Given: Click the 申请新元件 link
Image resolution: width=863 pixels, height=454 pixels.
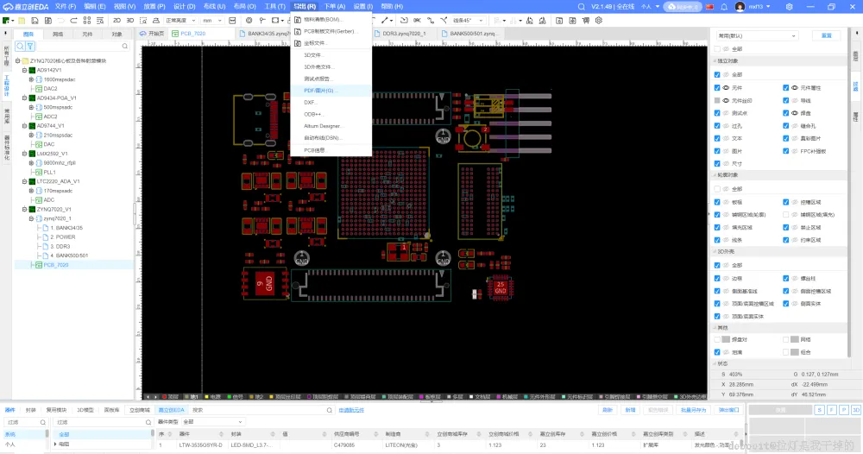Looking at the screenshot, I should 351,410.
